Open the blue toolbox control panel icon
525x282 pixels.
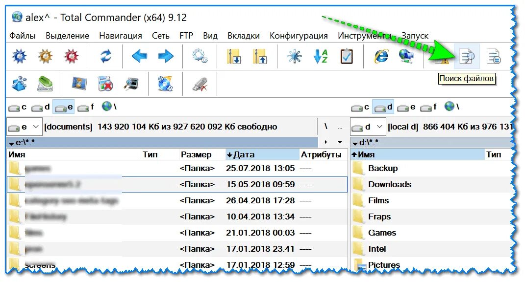[x=20, y=84]
